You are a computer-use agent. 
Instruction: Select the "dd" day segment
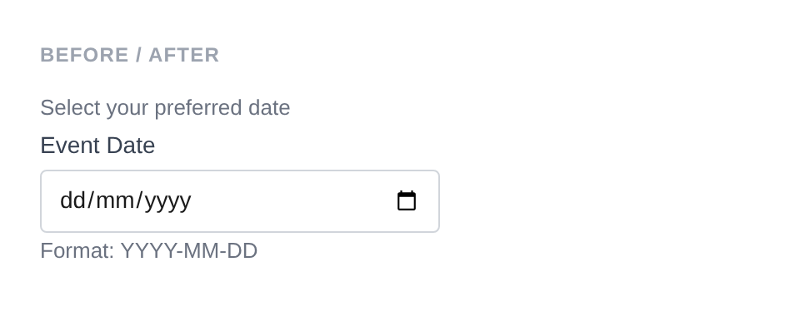(x=72, y=201)
